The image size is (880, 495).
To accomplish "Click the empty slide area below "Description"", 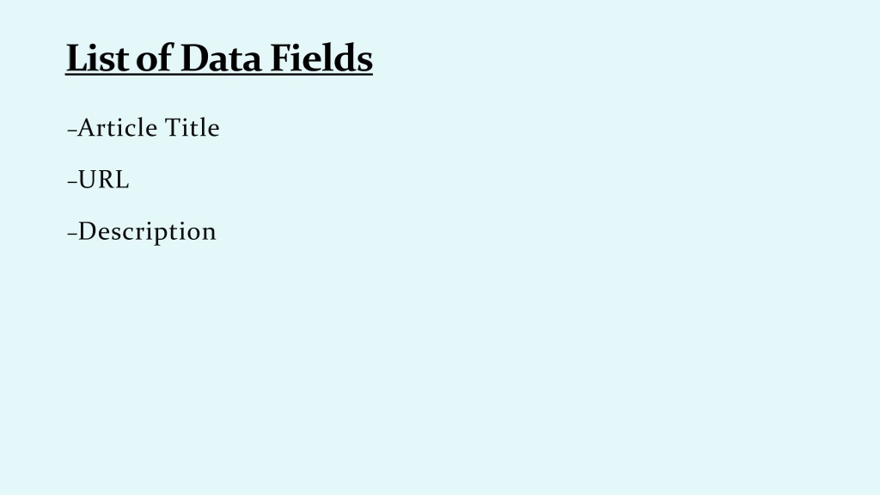I will 440,370.
